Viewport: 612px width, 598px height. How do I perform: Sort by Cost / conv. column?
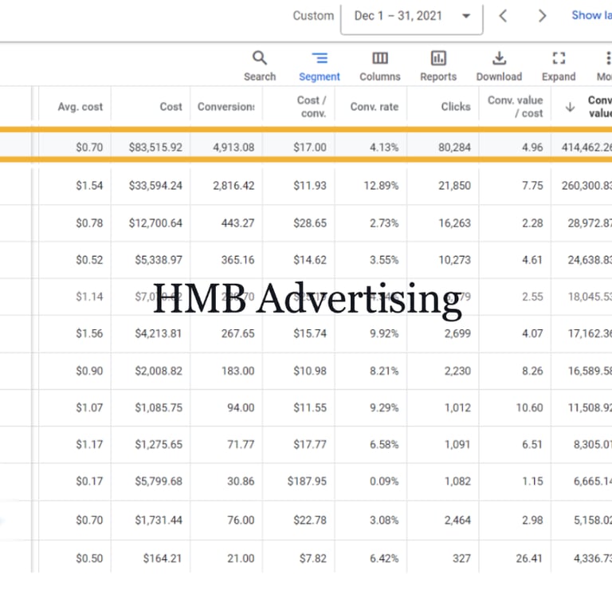[x=312, y=107]
